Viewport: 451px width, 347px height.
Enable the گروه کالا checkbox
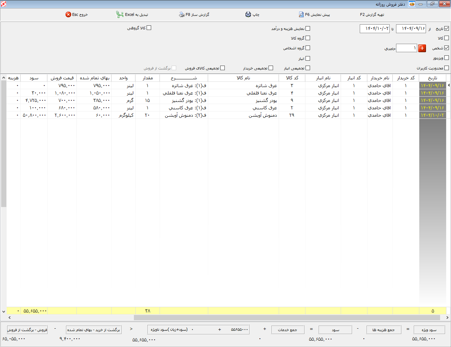[x=308, y=38]
